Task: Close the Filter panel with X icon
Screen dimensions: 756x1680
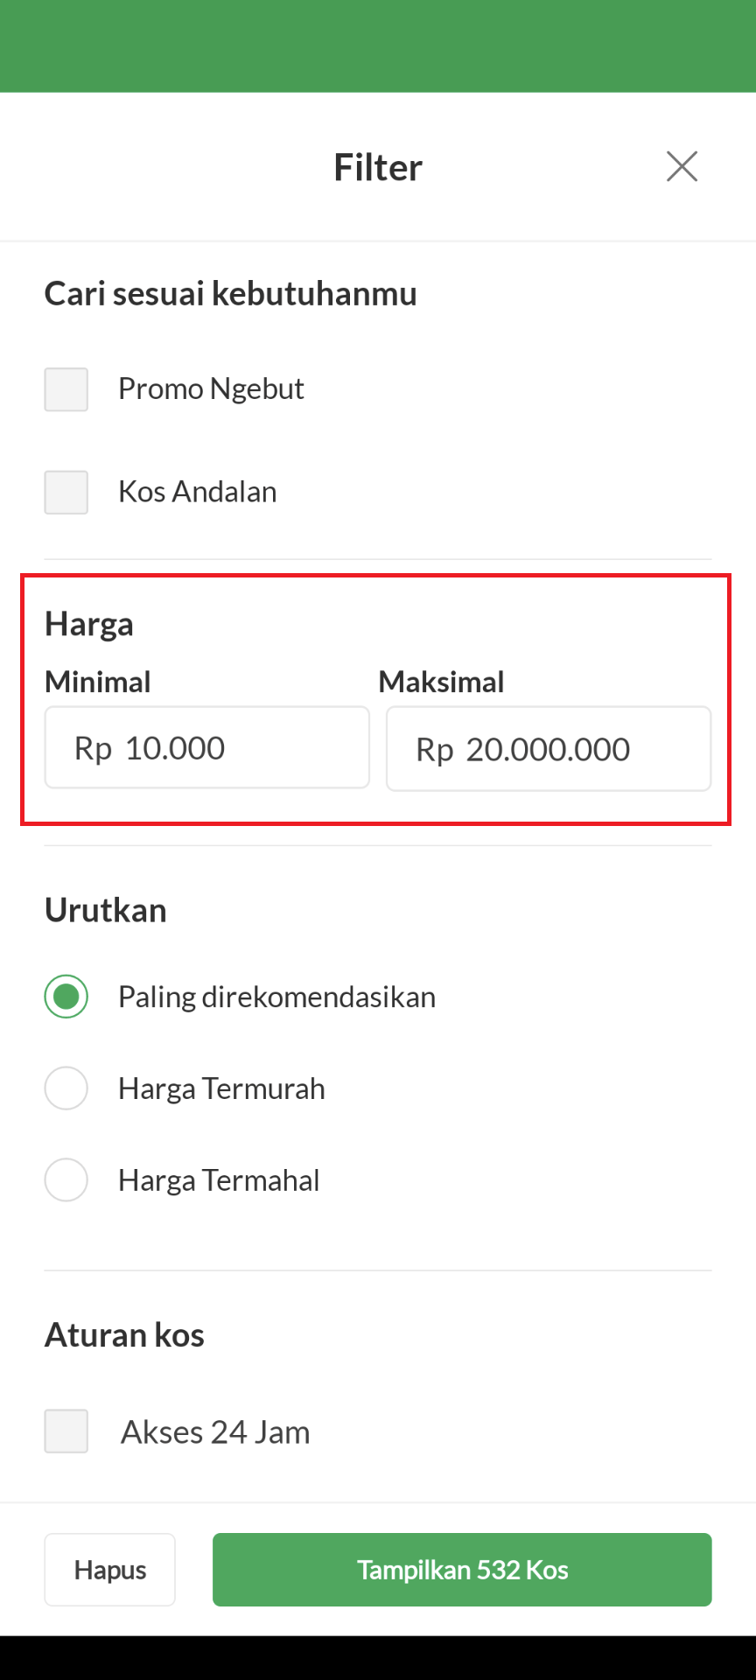Action: 682,166
